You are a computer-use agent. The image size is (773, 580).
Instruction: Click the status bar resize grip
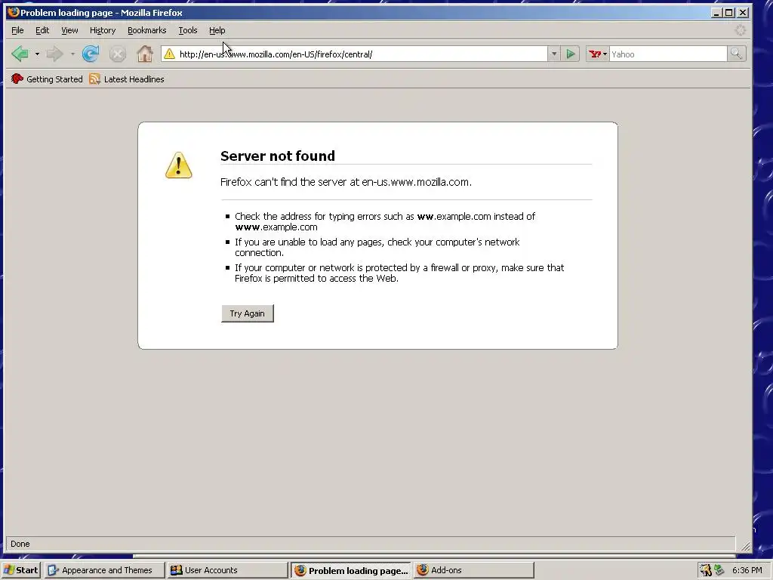(x=745, y=546)
